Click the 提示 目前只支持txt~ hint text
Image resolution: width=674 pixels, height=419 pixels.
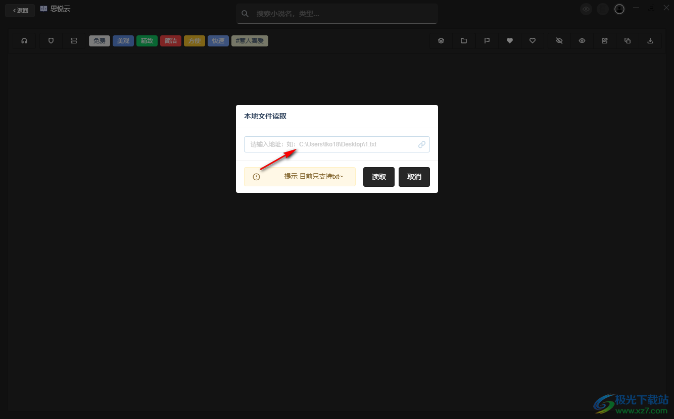click(x=313, y=177)
